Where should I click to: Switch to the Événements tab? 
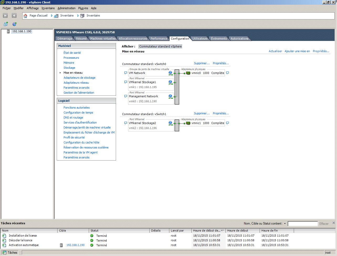pos(219,39)
